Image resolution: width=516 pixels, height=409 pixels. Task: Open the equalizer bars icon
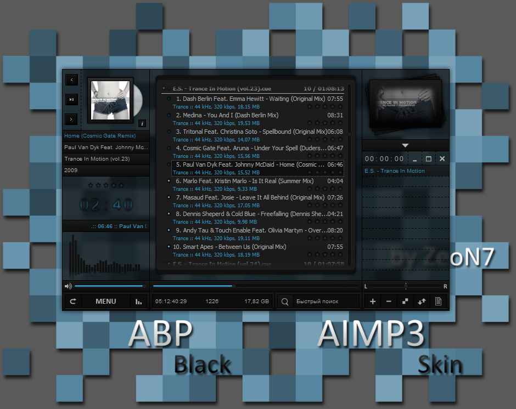138,301
